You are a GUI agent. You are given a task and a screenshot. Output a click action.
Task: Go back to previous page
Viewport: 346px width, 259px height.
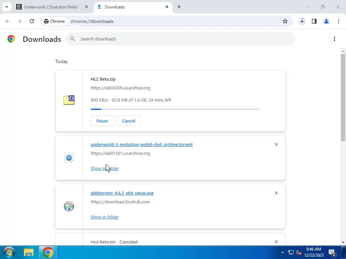pyautogui.click(x=7, y=21)
